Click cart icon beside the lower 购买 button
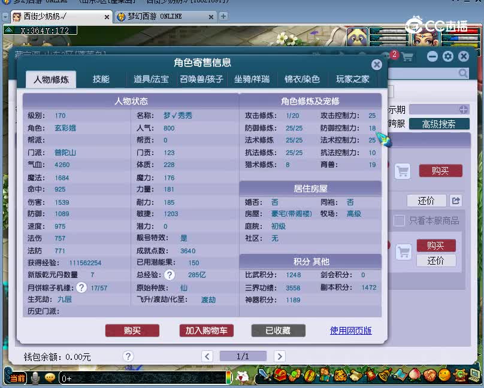 coord(404,252)
